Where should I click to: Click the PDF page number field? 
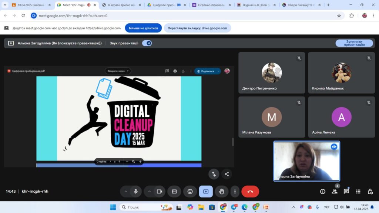pos(110,162)
